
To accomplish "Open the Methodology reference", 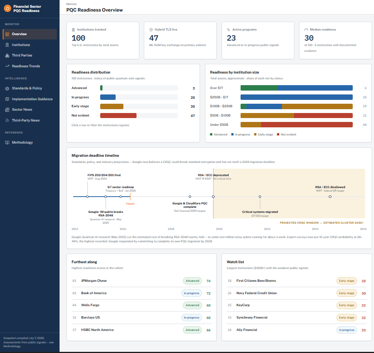I will 30,142.
